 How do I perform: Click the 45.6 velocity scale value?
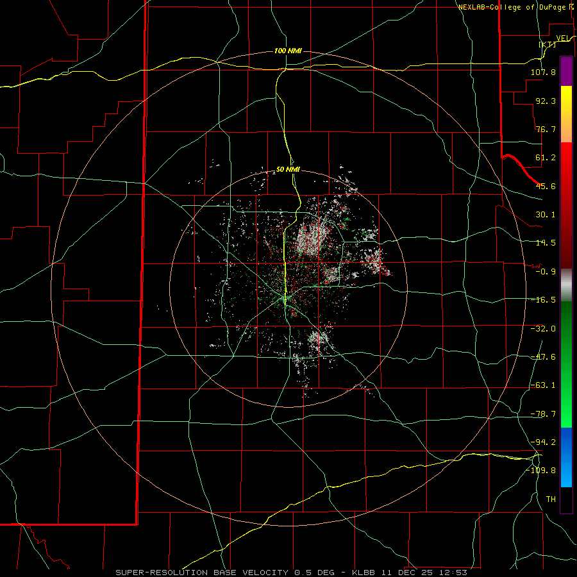[546, 186]
